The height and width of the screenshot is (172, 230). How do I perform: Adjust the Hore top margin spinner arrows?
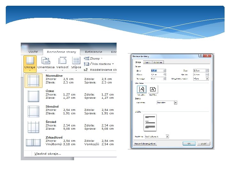[165, 70]
